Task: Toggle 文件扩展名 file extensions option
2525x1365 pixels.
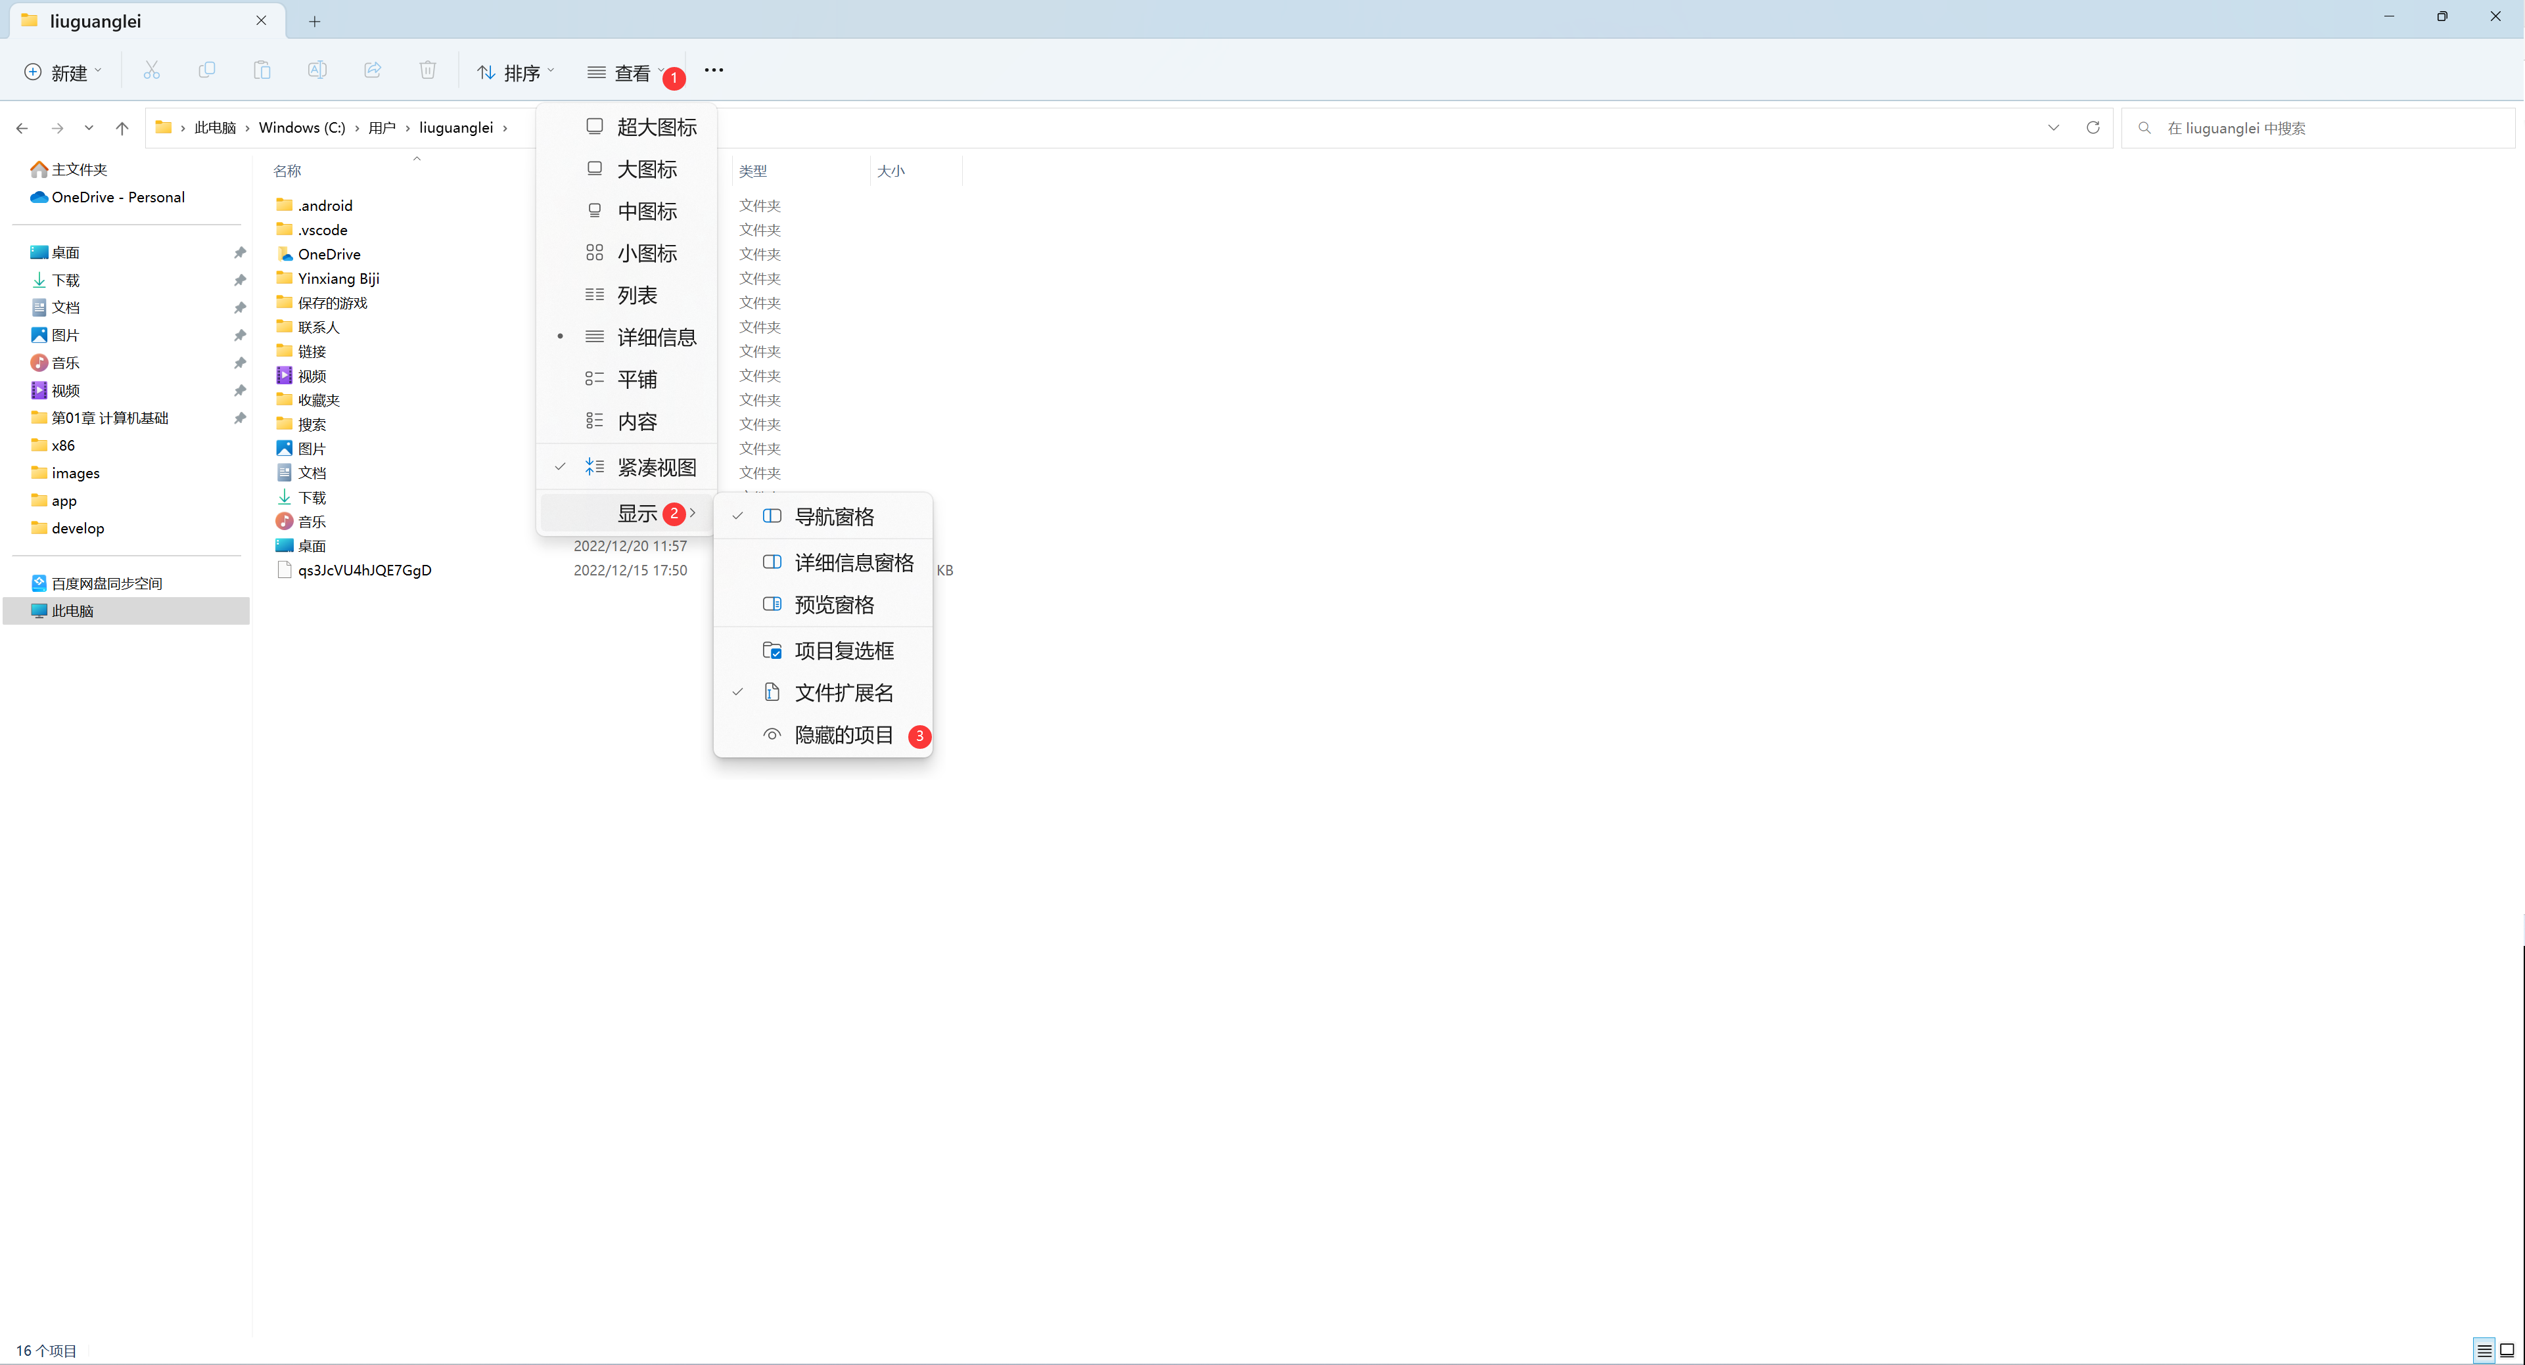Action: click(822, 693)
